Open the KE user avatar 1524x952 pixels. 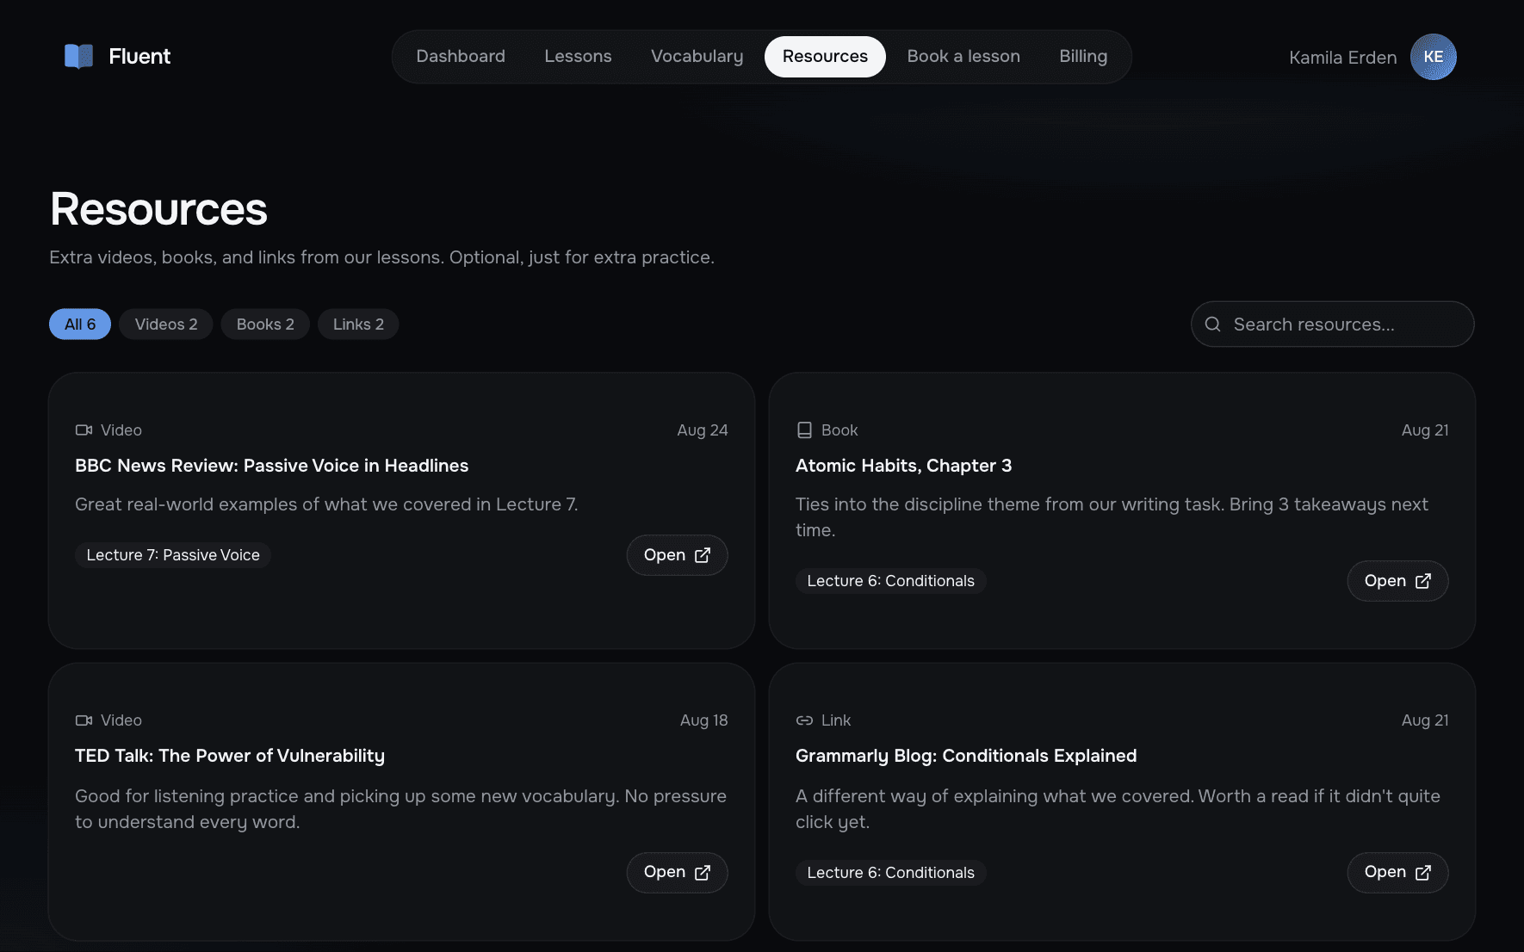point(1433,57)
